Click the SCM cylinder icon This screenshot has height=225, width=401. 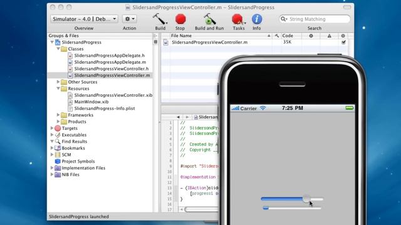58,154
